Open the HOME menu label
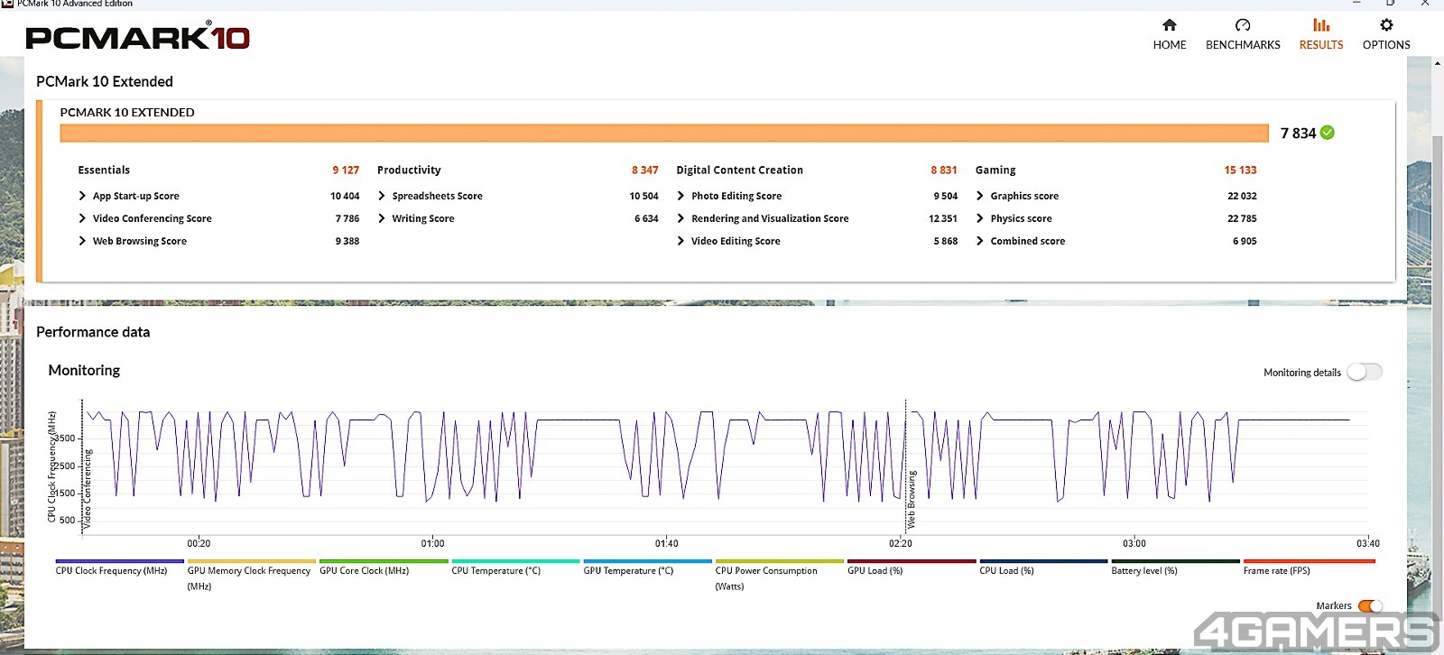 [1170, 44]
